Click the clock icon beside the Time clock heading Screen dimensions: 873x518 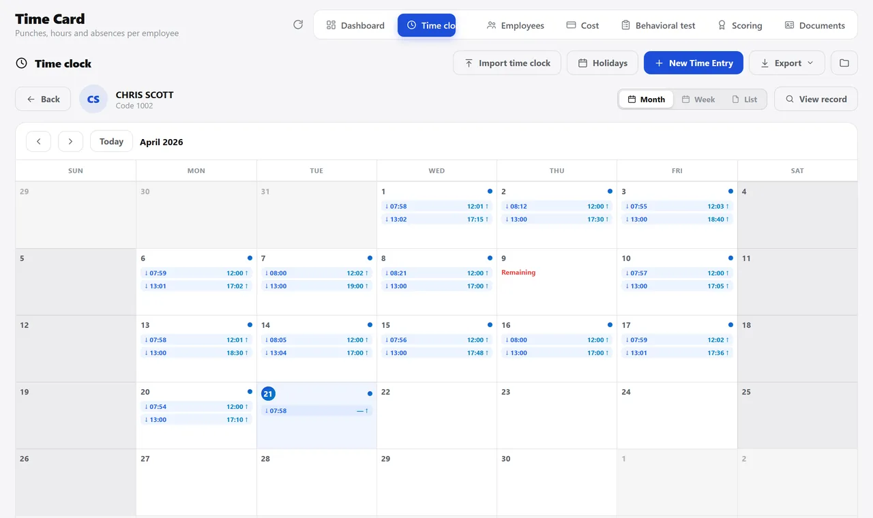point(22,63)
